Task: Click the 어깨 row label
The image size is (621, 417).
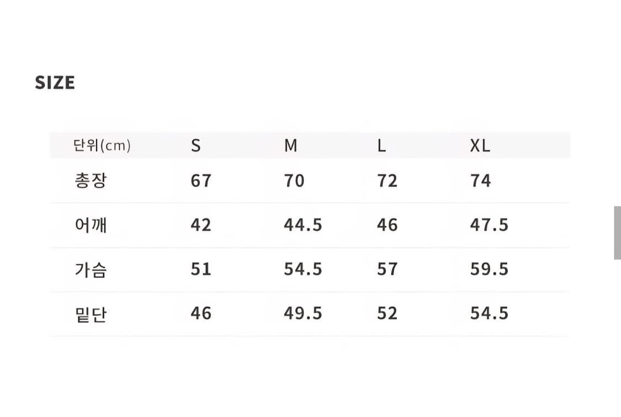Action: 90,225
